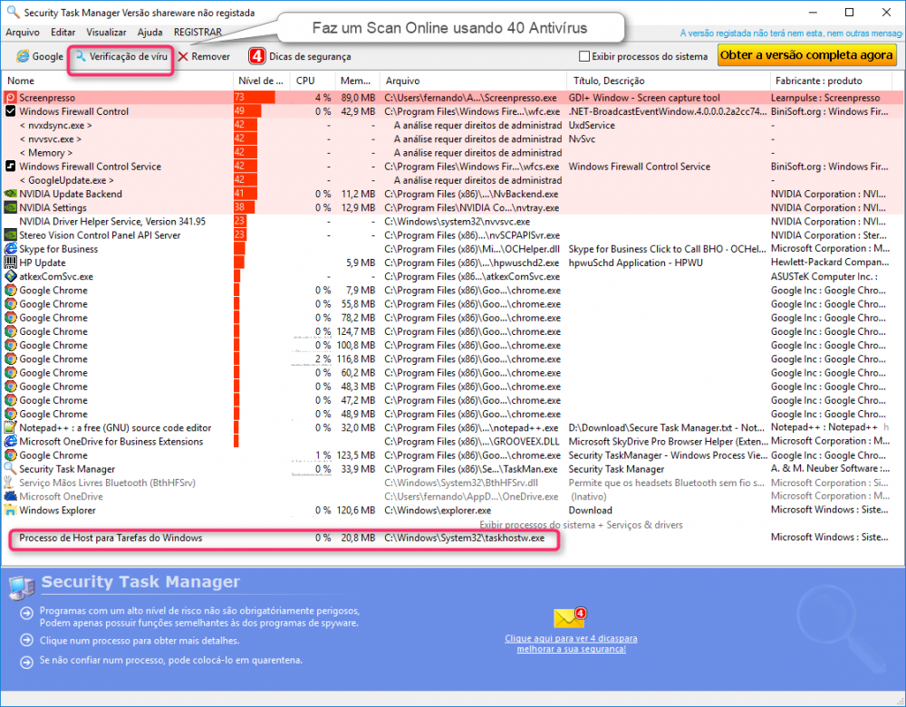Click the NVIDIA Settings icon

[8, 207]
